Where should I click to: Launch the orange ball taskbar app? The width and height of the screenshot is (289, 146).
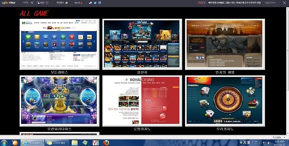click(15, 143)
